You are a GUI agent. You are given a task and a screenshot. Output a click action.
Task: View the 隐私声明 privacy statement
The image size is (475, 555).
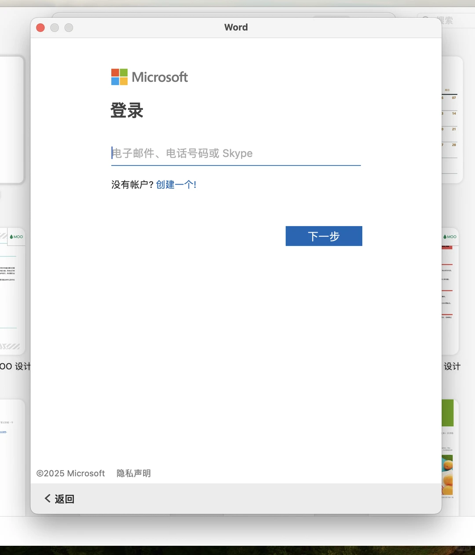[x=133, y=473]
